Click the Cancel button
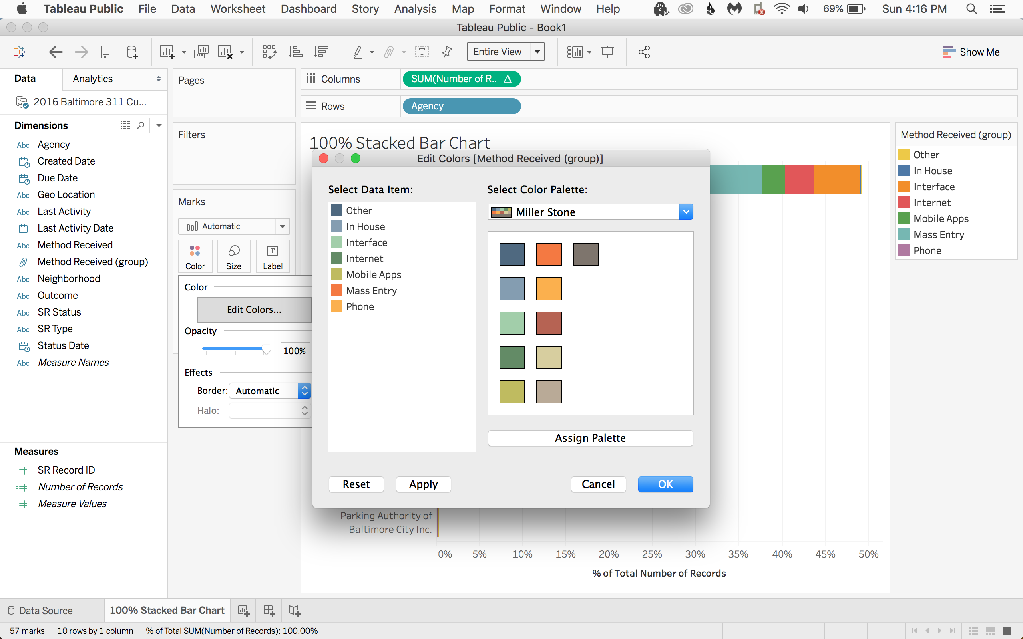 click(x=598, y=484)
